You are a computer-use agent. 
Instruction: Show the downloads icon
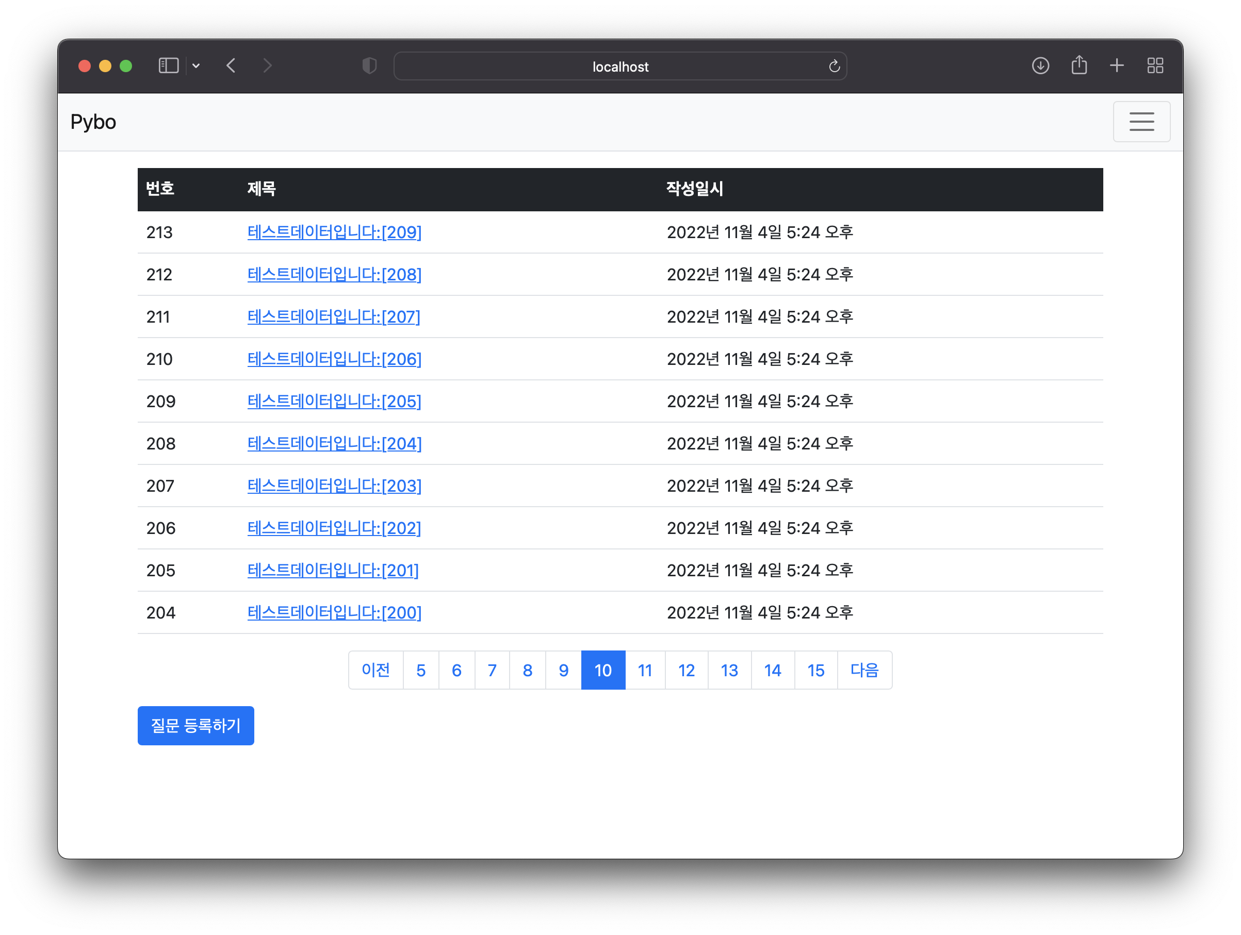click(x=1040, y=66)
